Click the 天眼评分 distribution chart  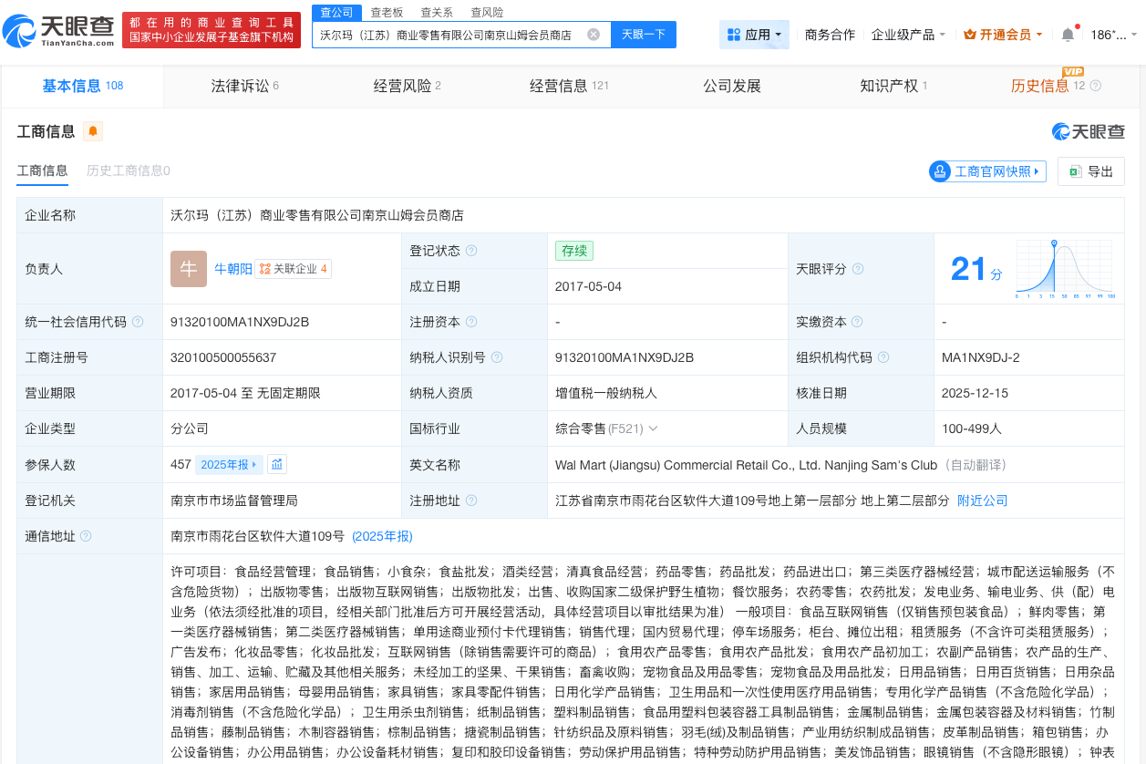point(1064,269)
